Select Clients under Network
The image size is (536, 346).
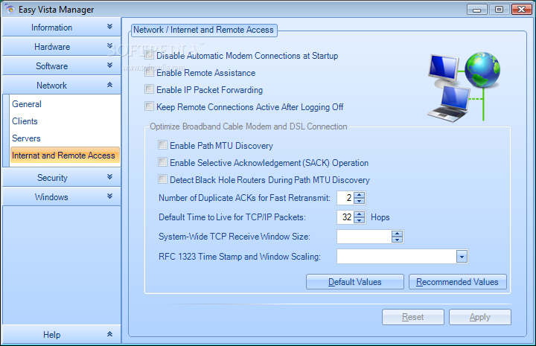25,121
